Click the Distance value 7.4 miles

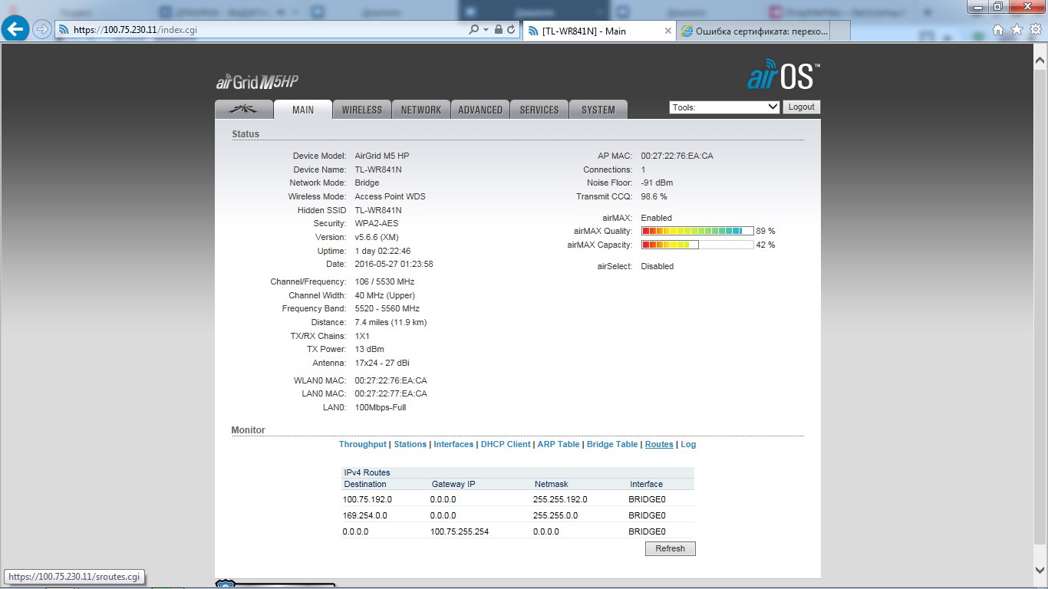(391, 322)
